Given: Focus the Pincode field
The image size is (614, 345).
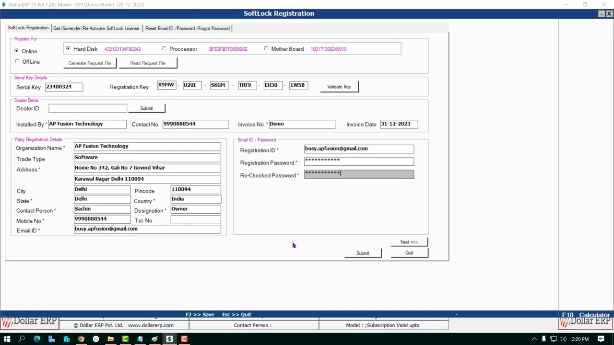Looking at the screenshot, I should 196,190.
